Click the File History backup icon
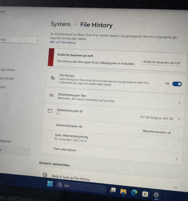This screenshot has height=201, width=188. tap(53, 78)
